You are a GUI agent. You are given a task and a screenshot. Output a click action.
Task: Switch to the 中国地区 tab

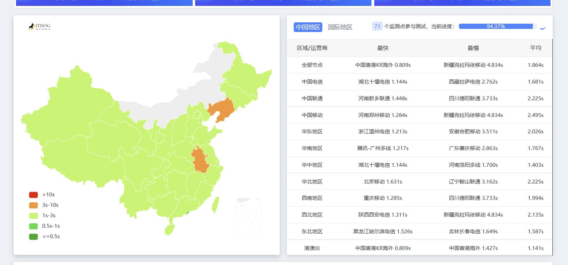[308, 27]
